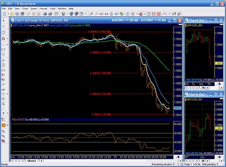Screen dimensions: 226x167
Task: Open dropdown beside the red-white circular icon
Action: click(145, 14)
